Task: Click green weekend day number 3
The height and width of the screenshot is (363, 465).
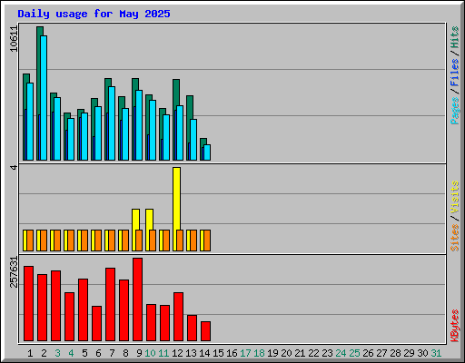Action: 57,353
